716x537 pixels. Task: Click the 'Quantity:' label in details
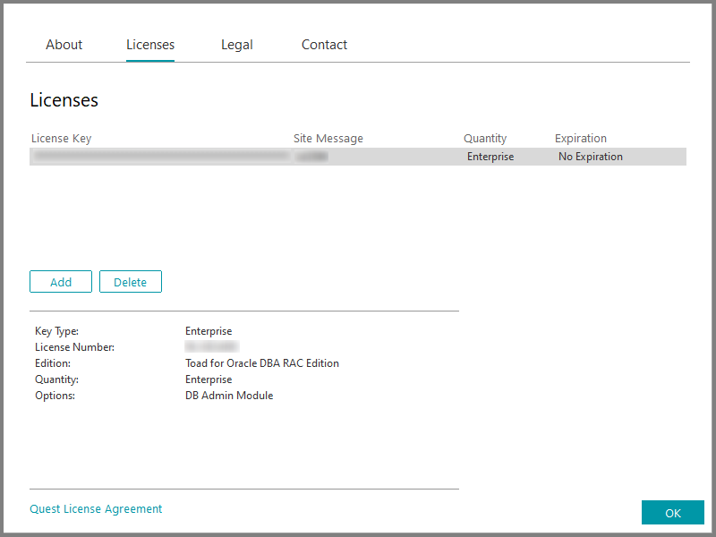pyautogui.click(x=56, y=379)
